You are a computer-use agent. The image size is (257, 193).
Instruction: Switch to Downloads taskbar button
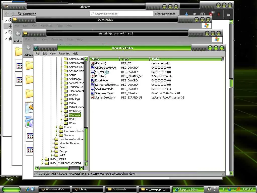point(121,189)
